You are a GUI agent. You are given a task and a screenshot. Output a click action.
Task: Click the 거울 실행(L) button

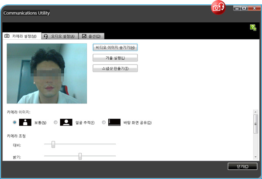115,58
